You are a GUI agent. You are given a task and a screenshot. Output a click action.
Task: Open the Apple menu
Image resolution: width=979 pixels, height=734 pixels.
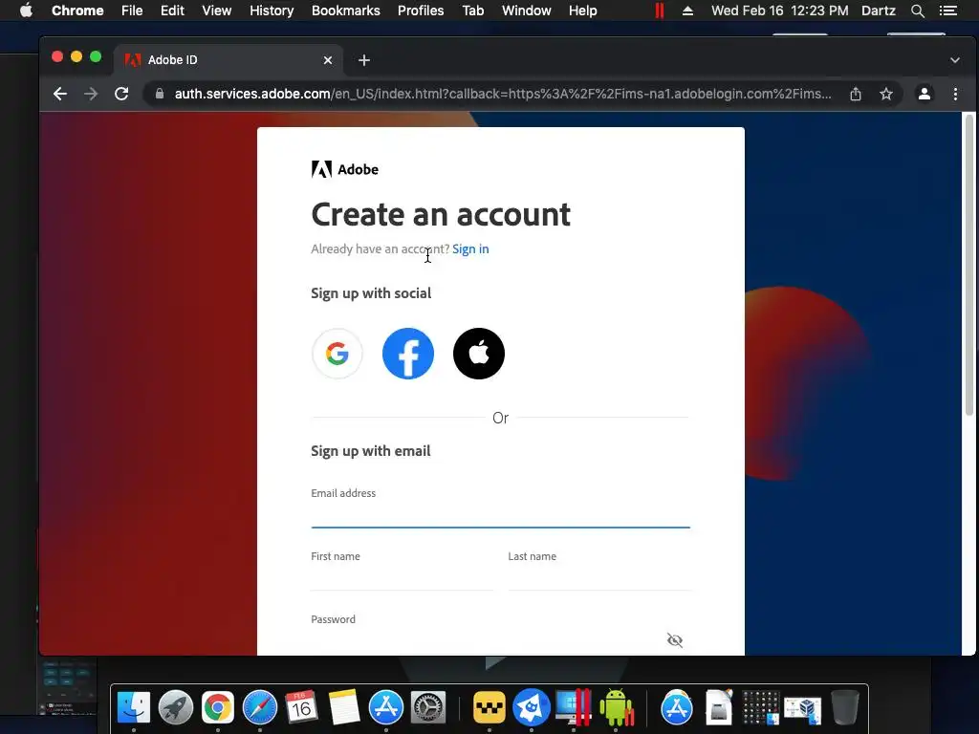click(x=26, y=11)
